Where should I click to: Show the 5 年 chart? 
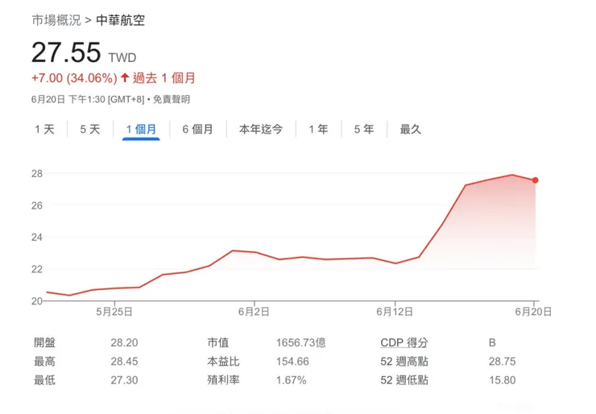pyautogui.click(x=364, y=129)
